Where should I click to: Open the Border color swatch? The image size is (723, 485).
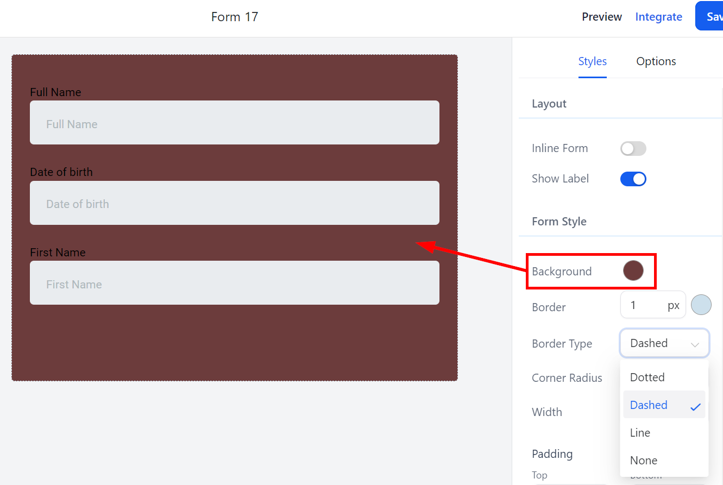[701, 305]
